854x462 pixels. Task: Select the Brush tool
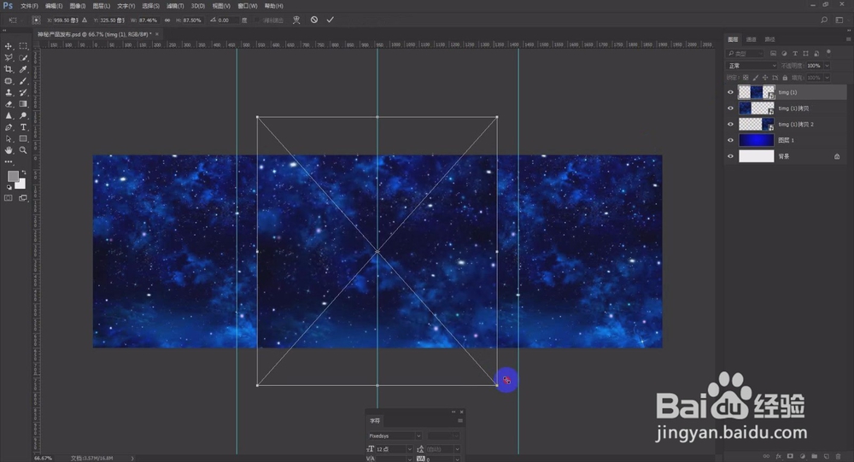click(23, 81)
